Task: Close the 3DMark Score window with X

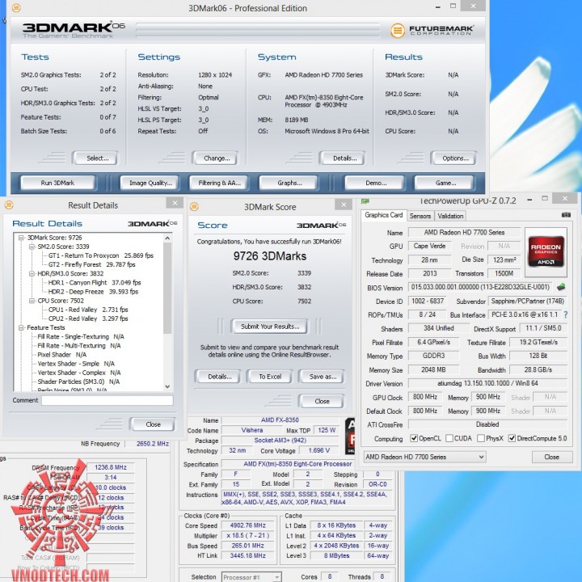Action: pyautogui.click(x=344, y=205)
